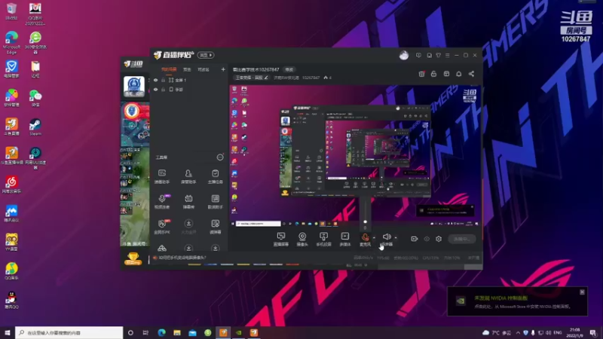This screenshot has height=339, width=603.
Task: Download the middle tool in third toolbox row
Action: pos(188,227)
